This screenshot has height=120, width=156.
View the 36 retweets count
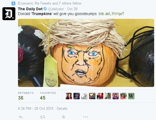[21, 98]
